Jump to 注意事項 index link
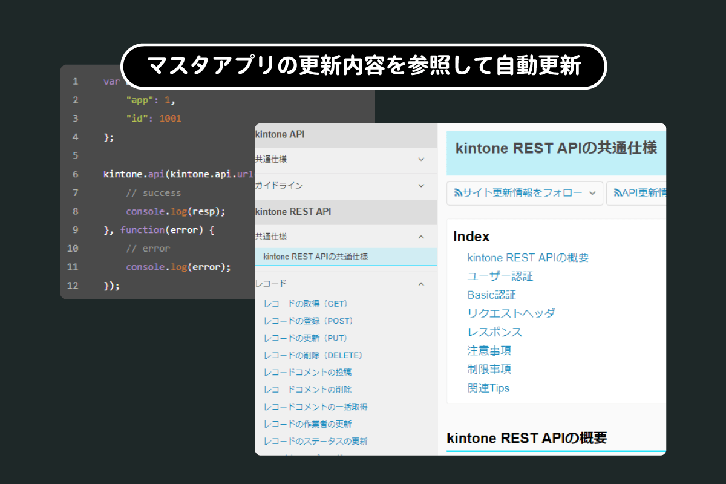Viewport: 726px width, 484px height. click(x=489, y=351)
